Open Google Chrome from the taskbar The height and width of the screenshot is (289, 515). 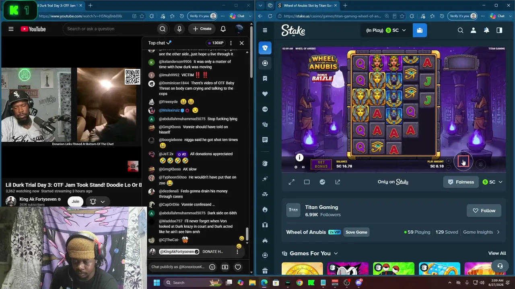click(299, 283)
